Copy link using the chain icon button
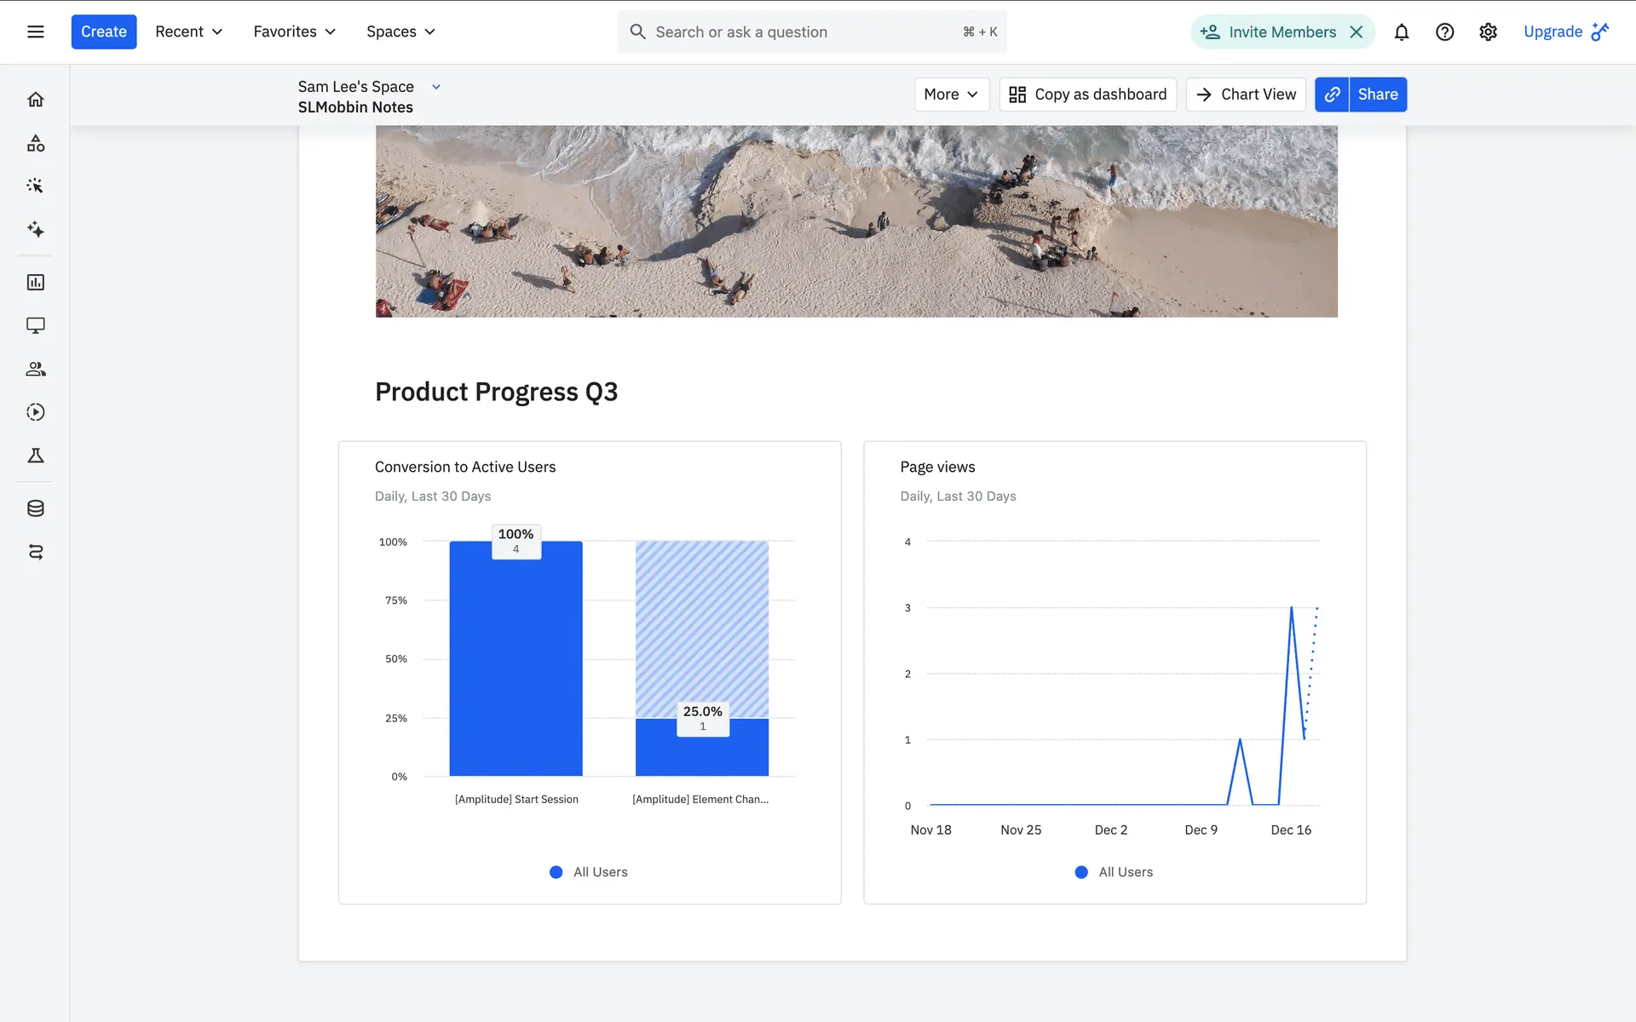The height and width of the screenshot is (1022, 1636). [1332, 95]
